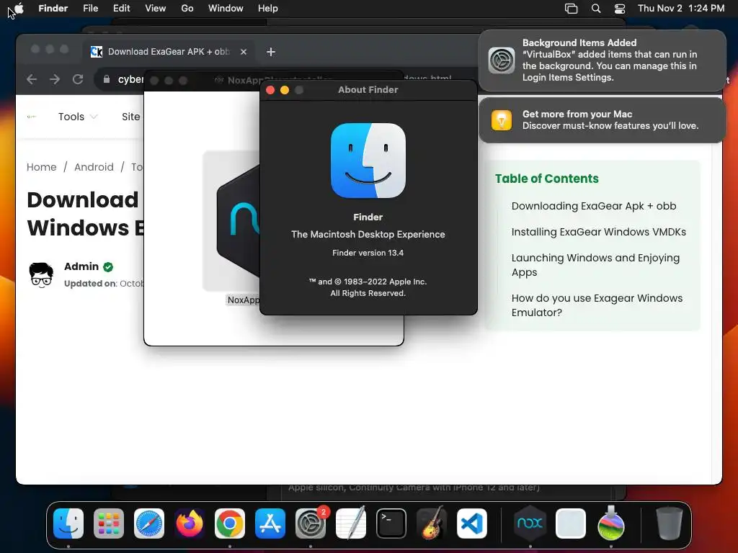Click the "Table of Contents" heading

[x=547, y=179]
